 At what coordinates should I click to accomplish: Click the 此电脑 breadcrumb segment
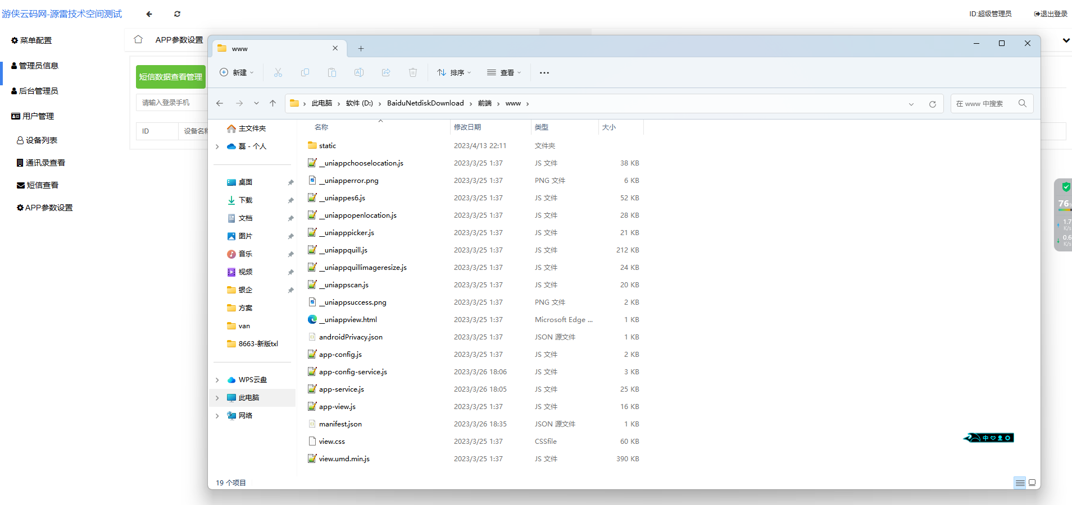pyautogui.click(x=322, y=103)
